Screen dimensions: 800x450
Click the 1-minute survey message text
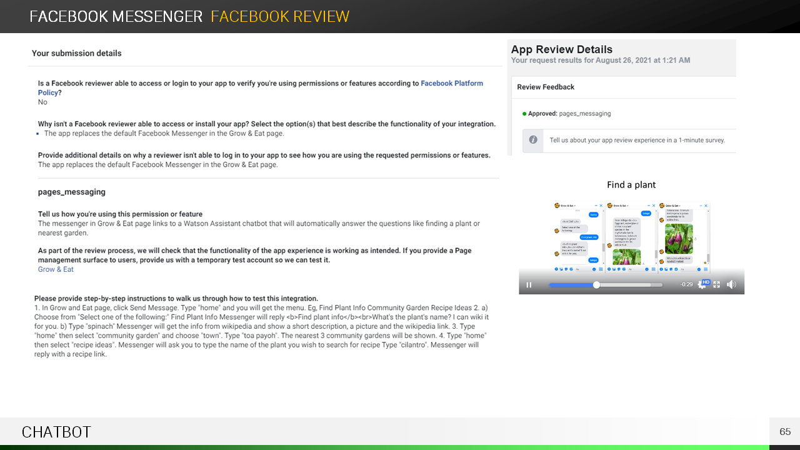pos(637,140)
